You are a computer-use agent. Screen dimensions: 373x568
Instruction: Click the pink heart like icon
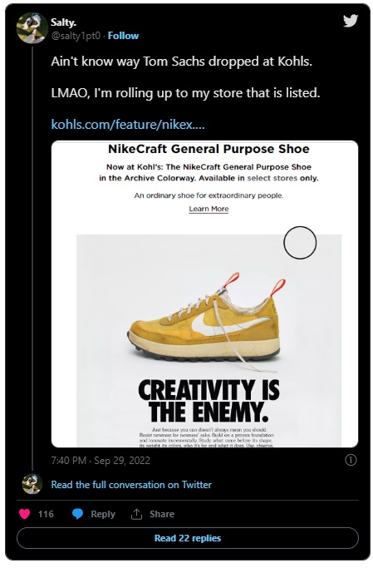coord(25,514)
